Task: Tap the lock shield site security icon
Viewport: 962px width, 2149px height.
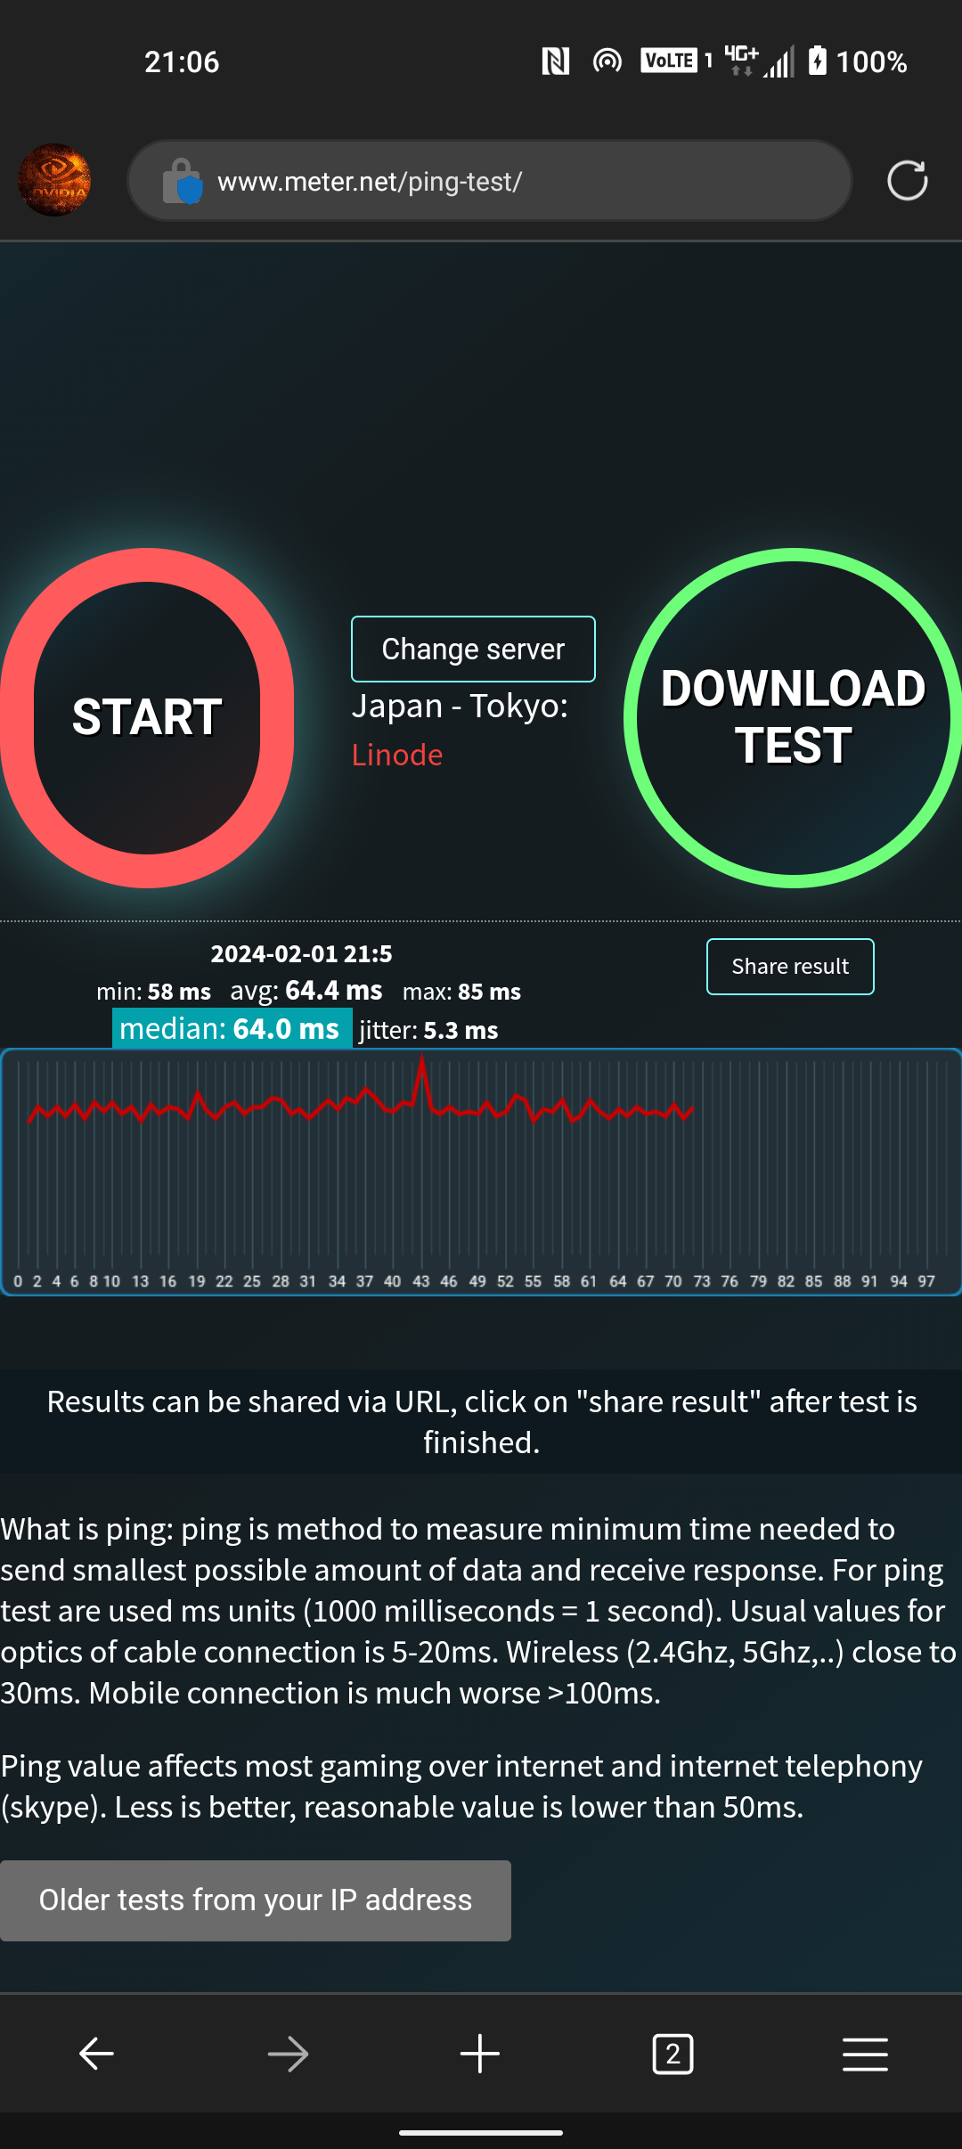Action: [183, 181]
